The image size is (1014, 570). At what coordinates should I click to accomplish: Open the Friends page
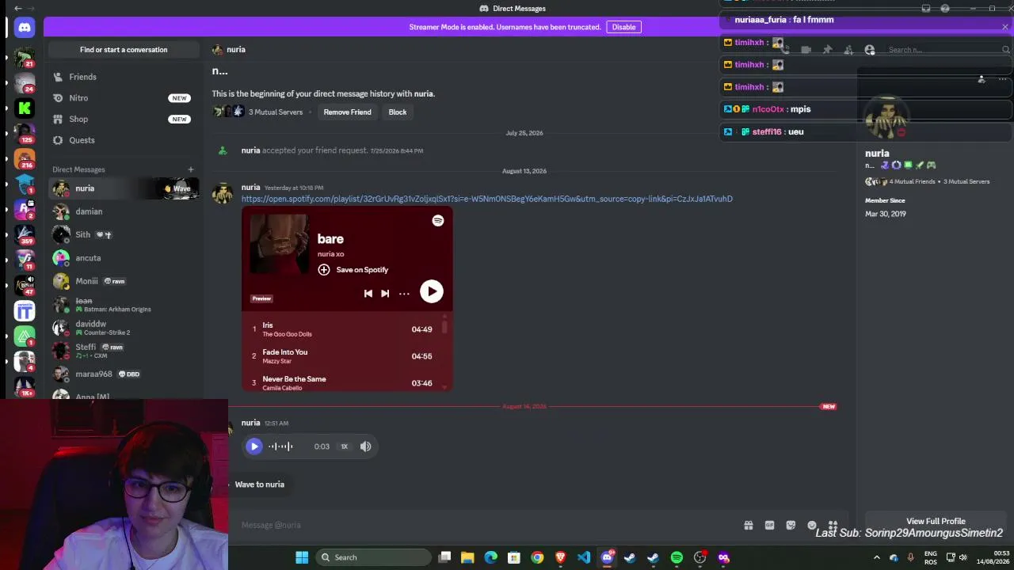pyautogui.click(x=123, y=77)
